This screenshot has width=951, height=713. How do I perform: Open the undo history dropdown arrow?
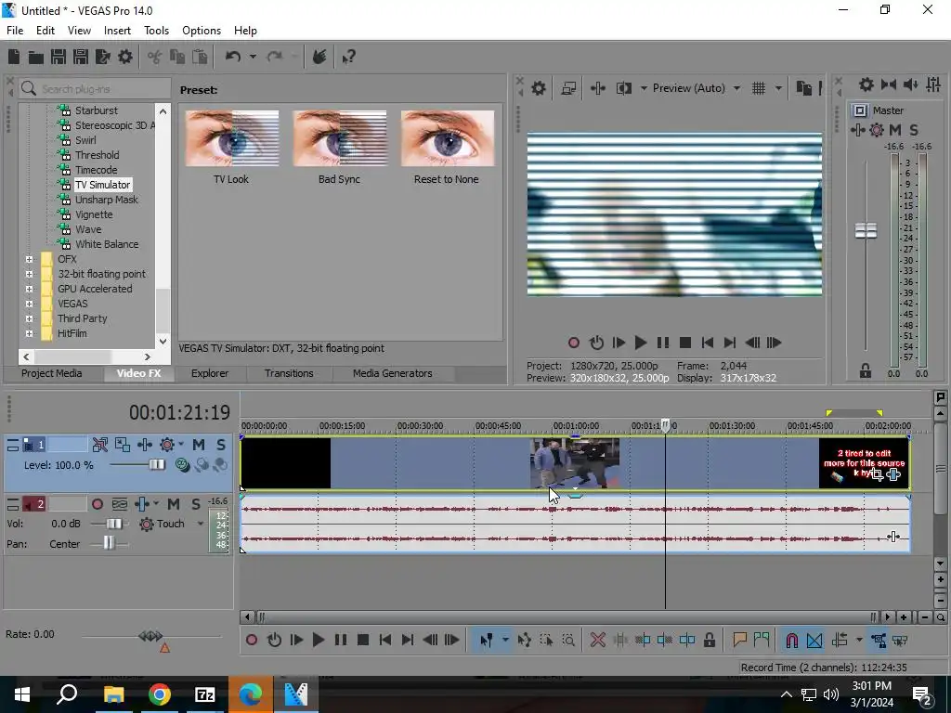click(253, 57)
